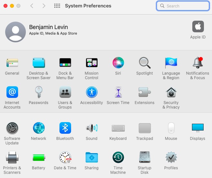
Task: Open Passwords preferences
Action: 39,92
